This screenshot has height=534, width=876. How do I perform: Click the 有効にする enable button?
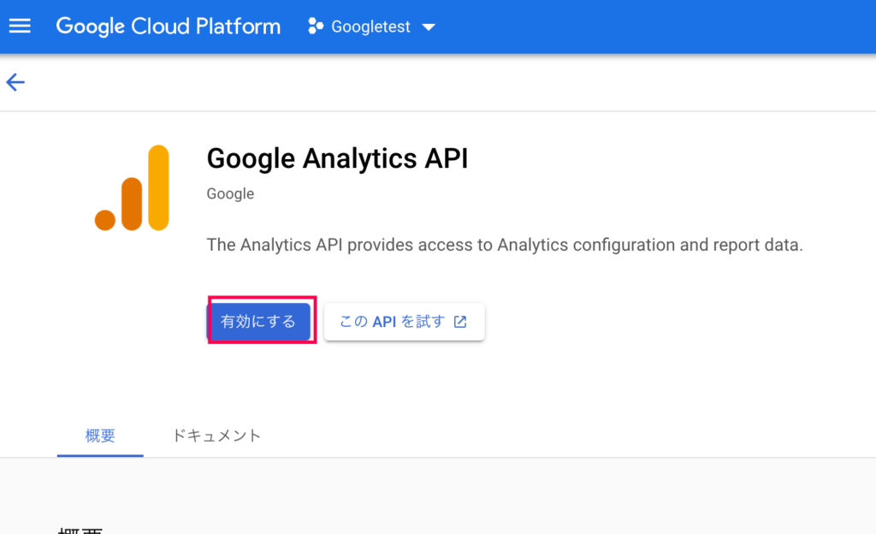[x=258, y=321]
